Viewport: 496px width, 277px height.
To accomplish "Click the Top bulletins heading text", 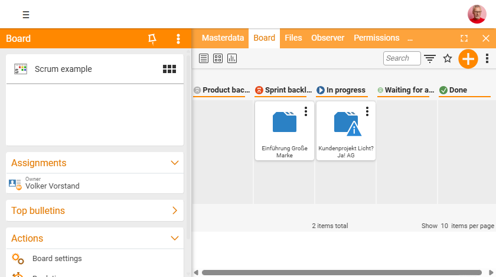I will pos(38,210).
